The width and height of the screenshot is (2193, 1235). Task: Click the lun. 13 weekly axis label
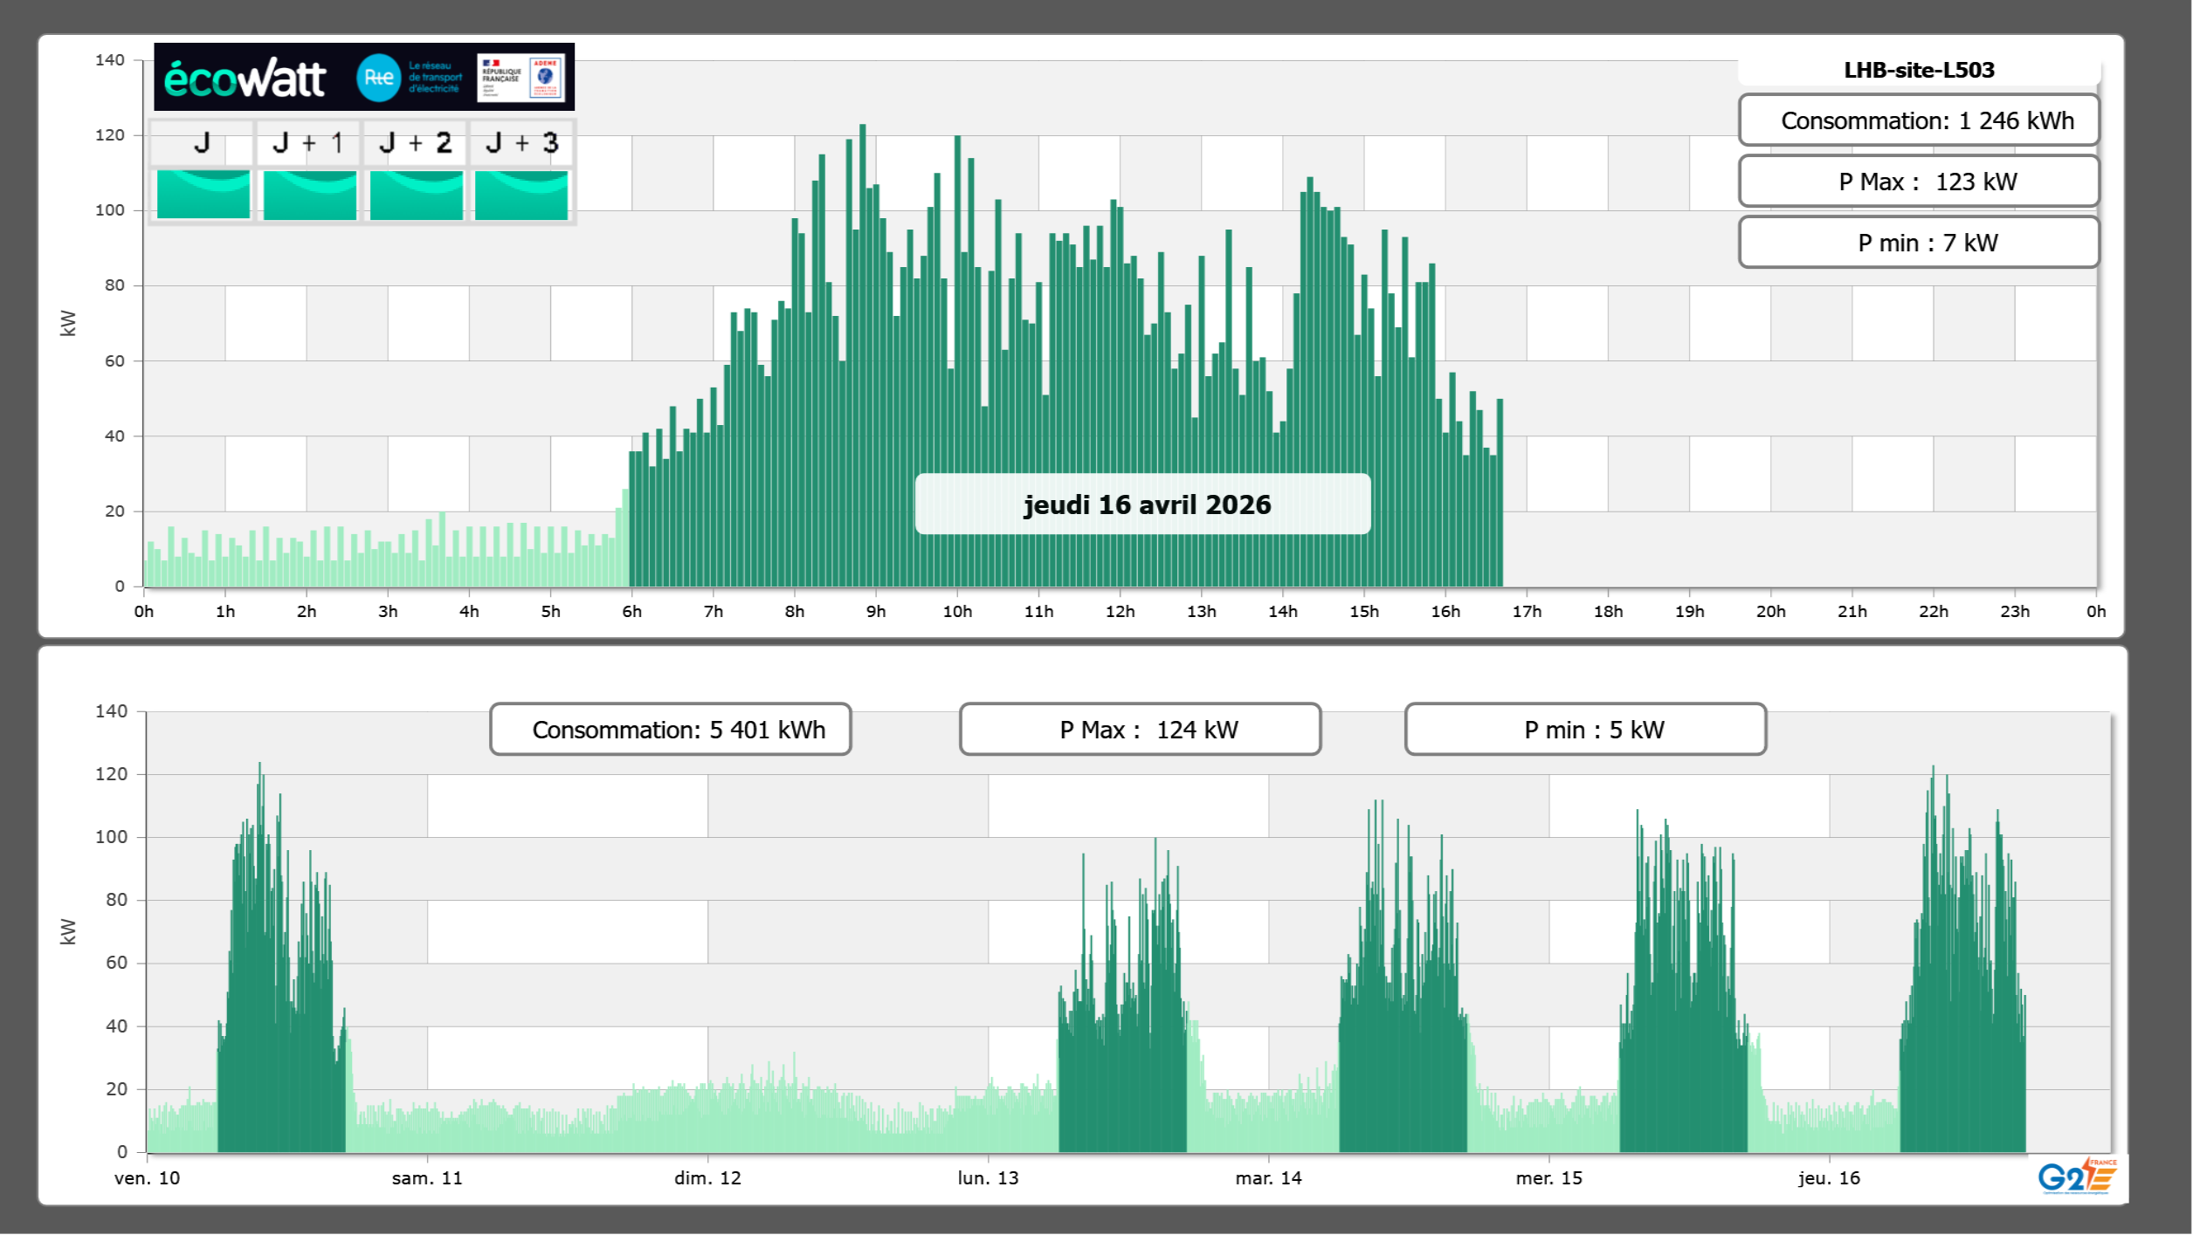(x=988, y=1178)
